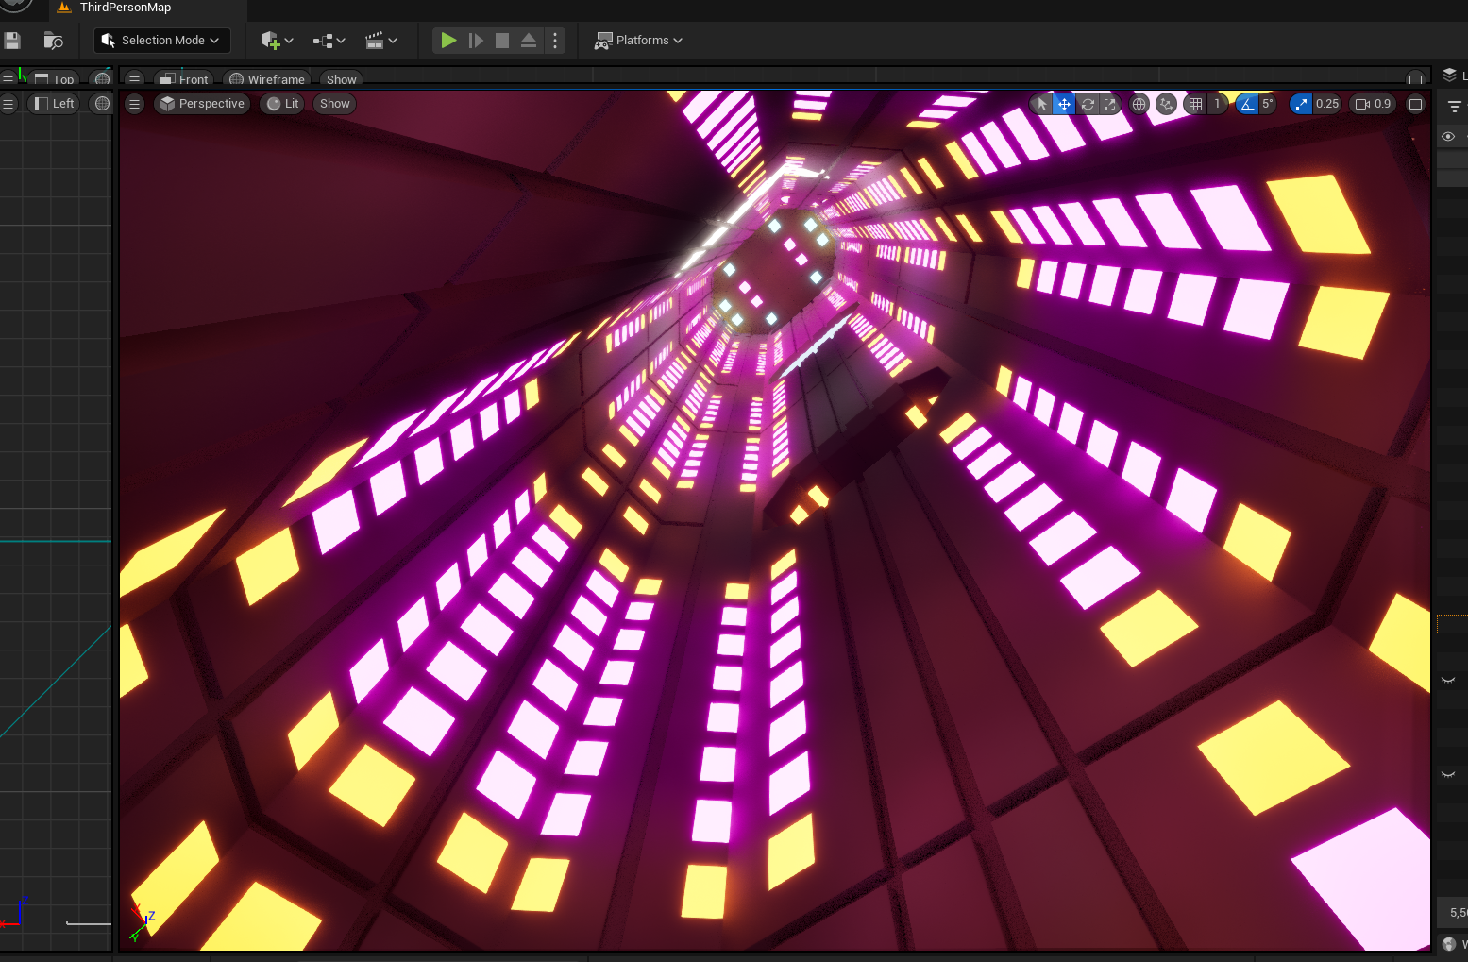Disable rotation angle snapping
1468x962 pixels.
[1247, 104]
